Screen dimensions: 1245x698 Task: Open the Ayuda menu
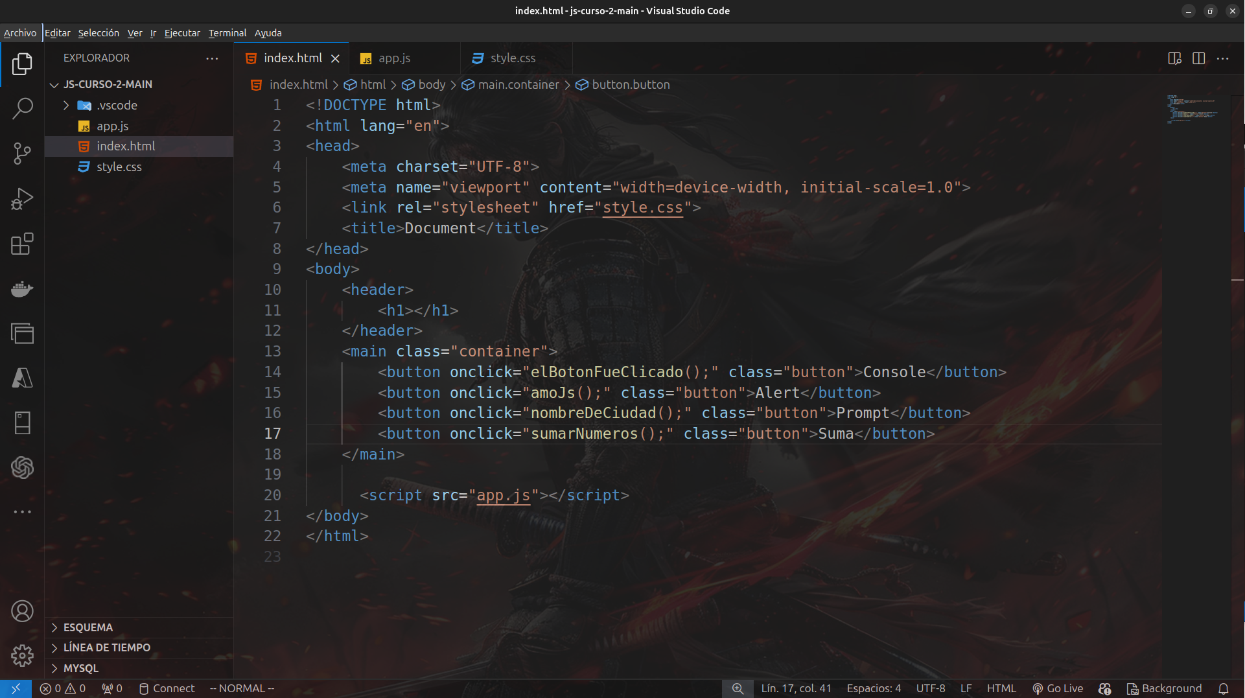coord(268,33)
